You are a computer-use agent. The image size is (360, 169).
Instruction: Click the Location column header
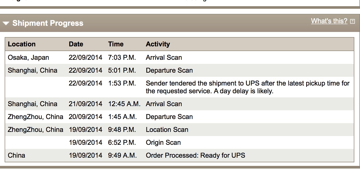[22, 44]
